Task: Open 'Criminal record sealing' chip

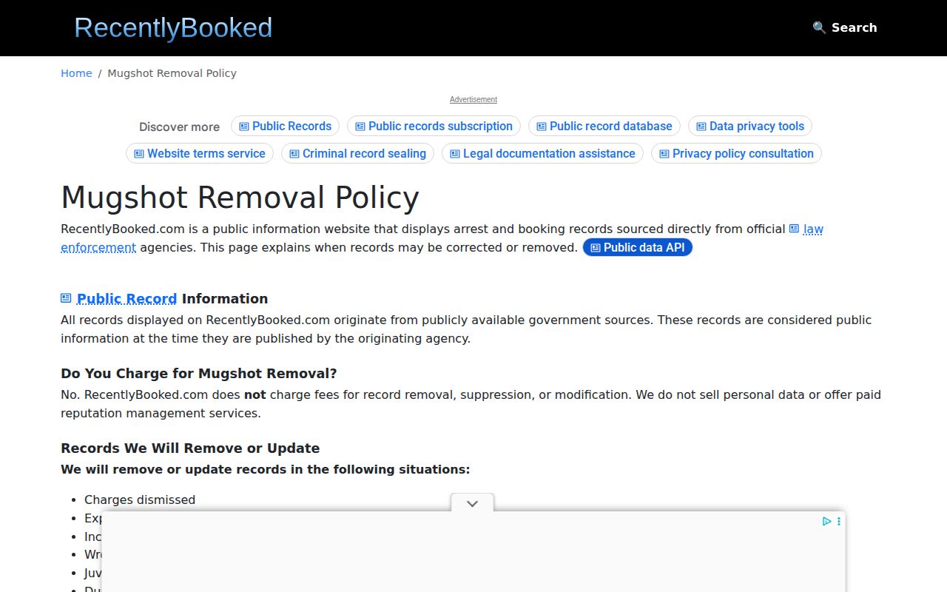Action: (357, 153)
